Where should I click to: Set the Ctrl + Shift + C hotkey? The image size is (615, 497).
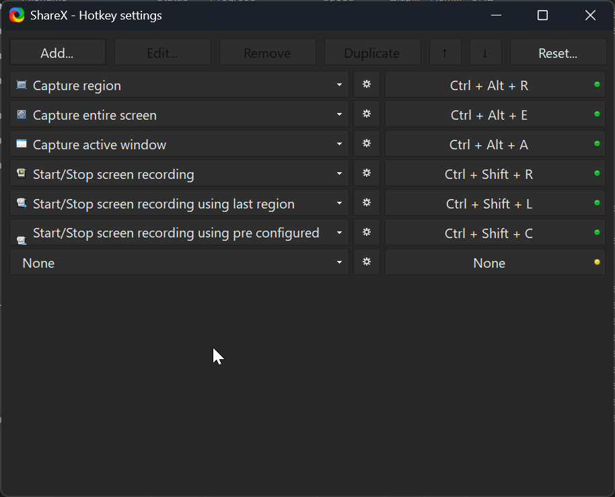coord(489,233)
